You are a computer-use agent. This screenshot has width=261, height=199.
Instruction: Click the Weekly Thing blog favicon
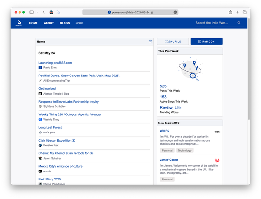(40, 119)
